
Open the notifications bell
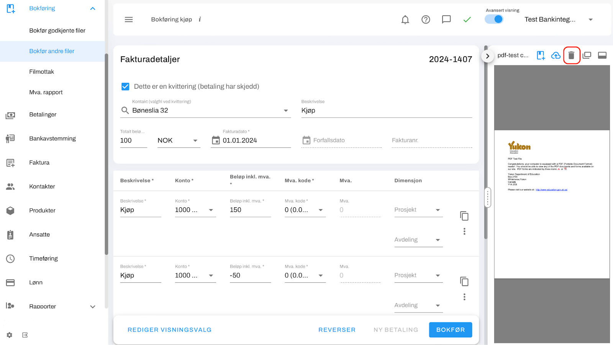[405, 20]
